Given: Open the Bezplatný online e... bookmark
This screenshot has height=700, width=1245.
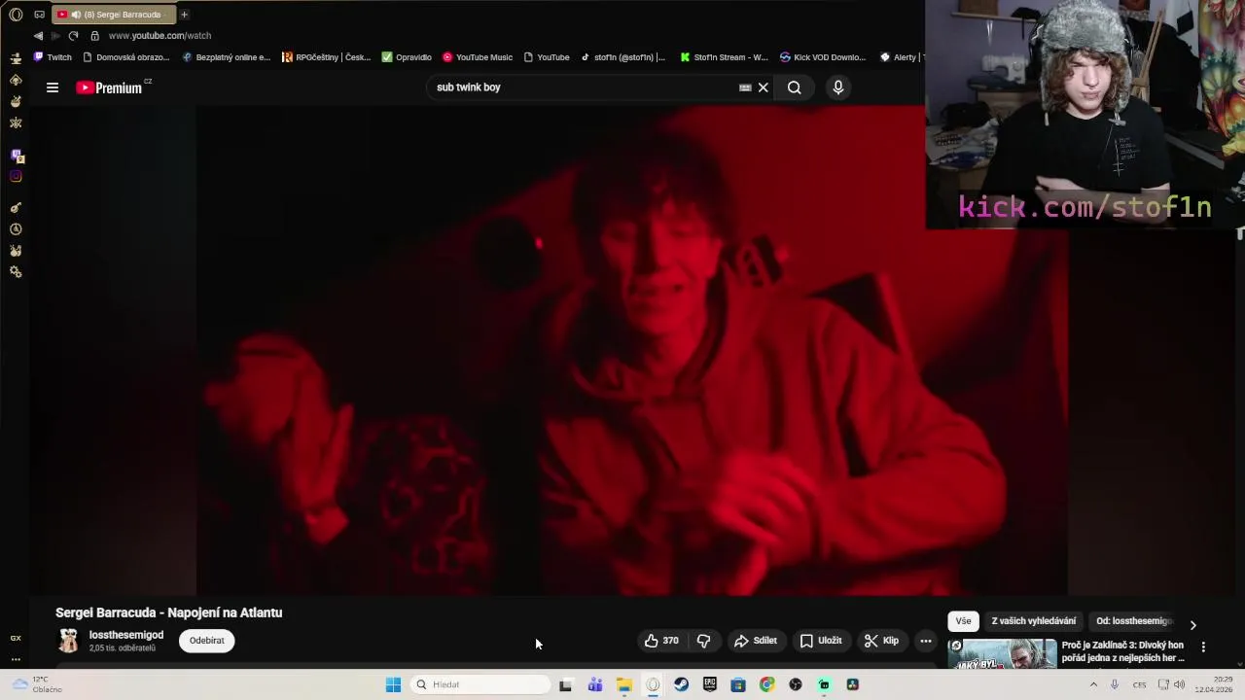Looking at the screenshot, I should 226,57.
